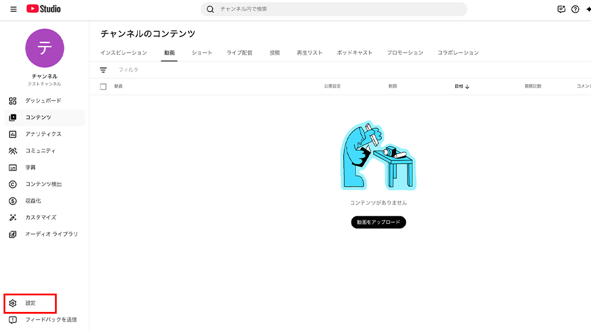Image resolution: width=591 pixels, height=332 pixels.
Task: Click 公開設定 column header
Action: (x=332, y=86)
